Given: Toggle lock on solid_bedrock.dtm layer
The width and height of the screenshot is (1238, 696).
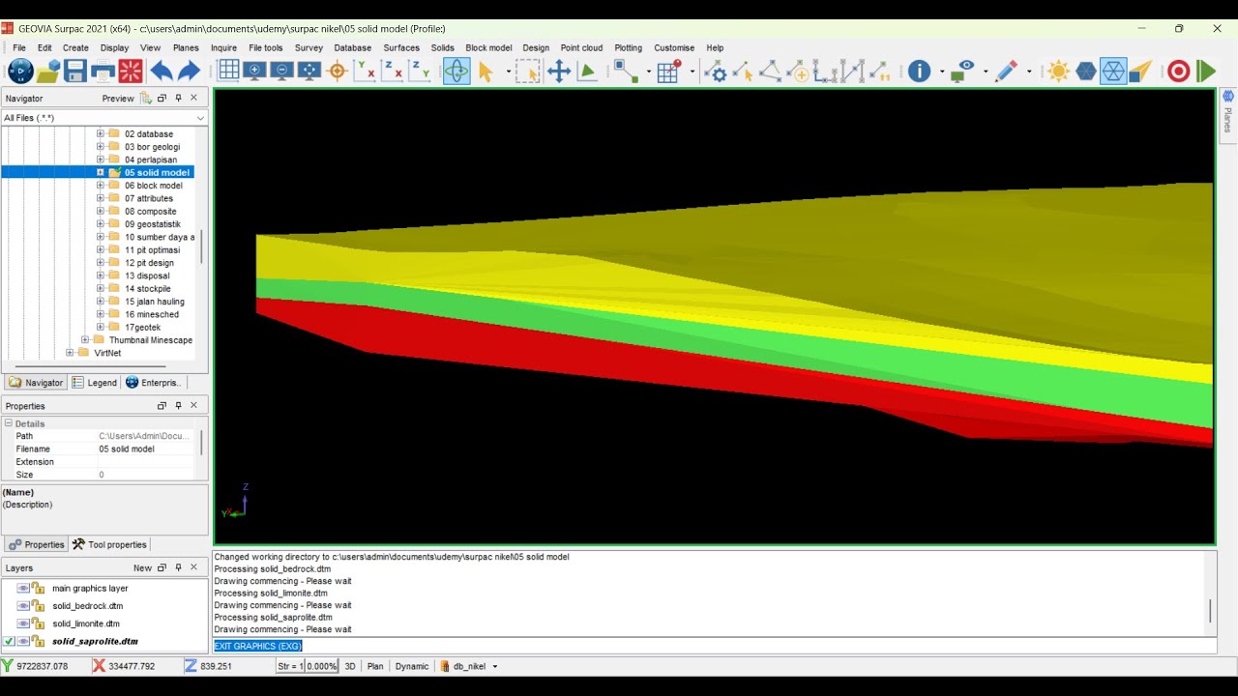Looking at the screenshot, I should [x=39, y=606].
